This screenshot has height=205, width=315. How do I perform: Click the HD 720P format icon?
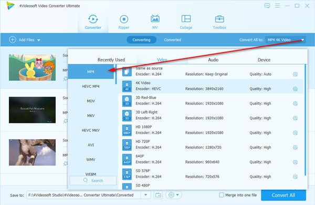click(x=127, y=145)
